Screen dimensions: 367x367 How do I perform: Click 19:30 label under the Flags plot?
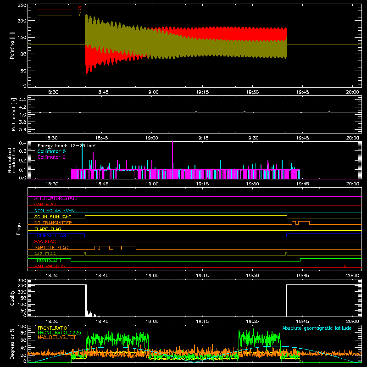(252, 276)
